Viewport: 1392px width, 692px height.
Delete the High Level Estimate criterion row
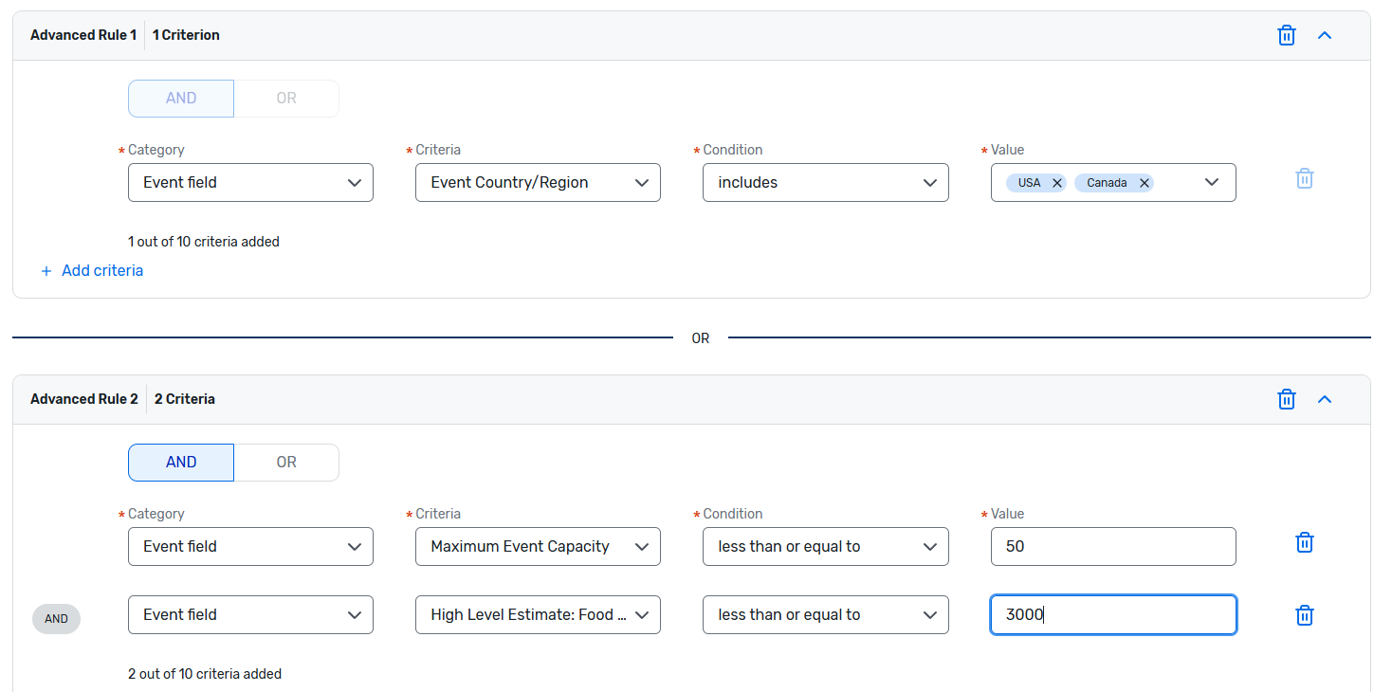pyautogui.click(x=1305, y=615)
